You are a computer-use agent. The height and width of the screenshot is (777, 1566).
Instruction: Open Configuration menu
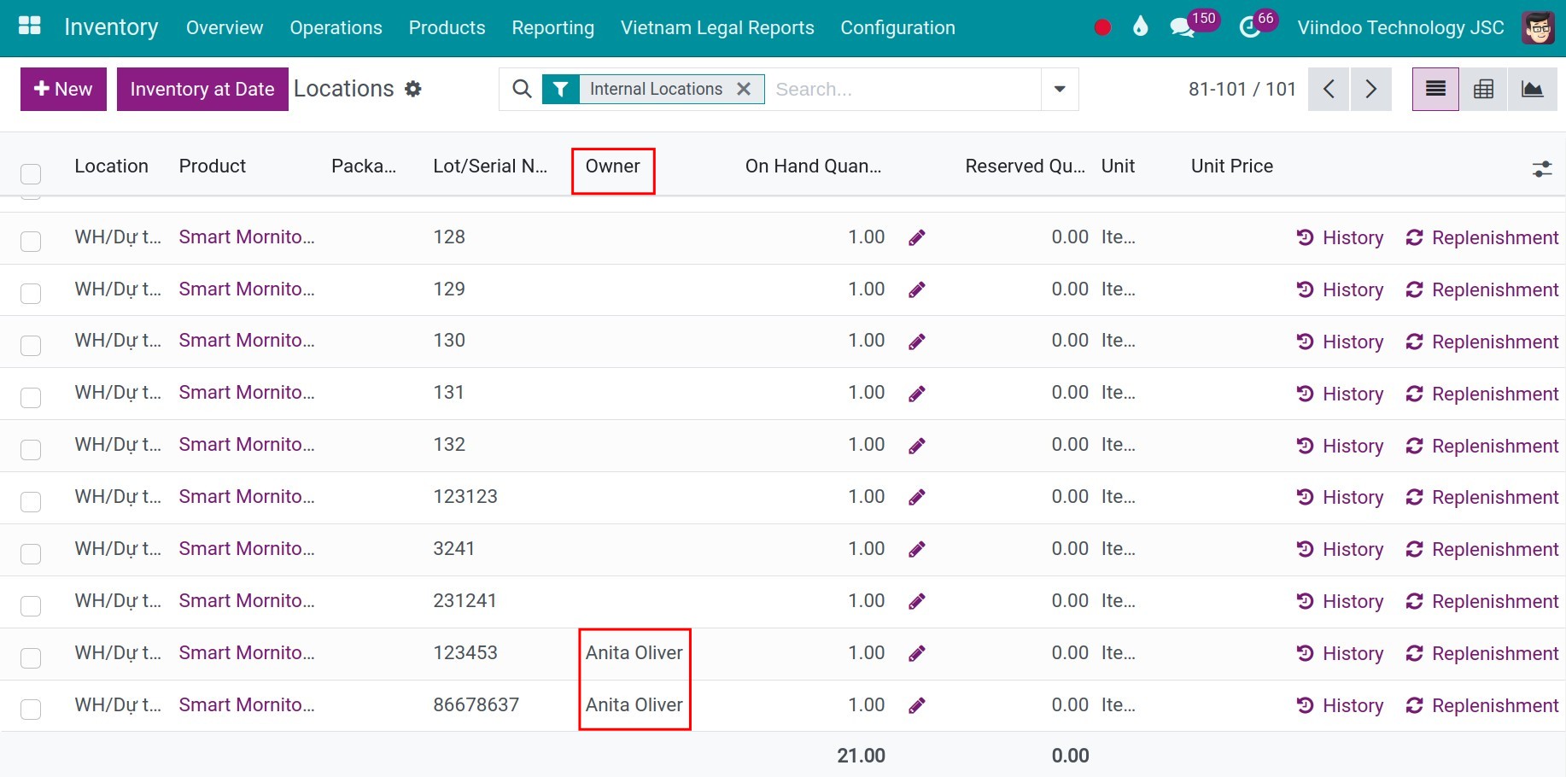[x=897, y=27]
